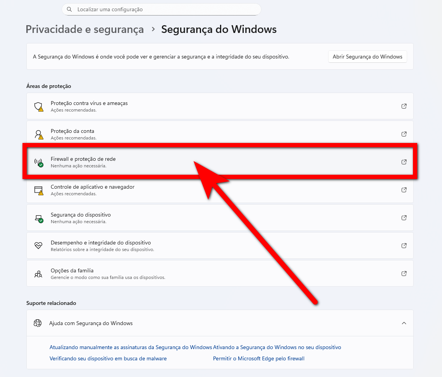This screenshot has height=377, width=442.
Task: Click the app and browser control icon
Action: coord(38,190)
